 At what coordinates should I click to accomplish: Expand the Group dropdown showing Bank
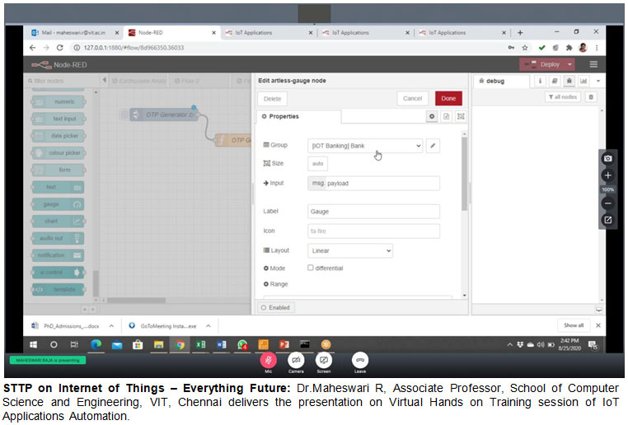click(365, 146)
